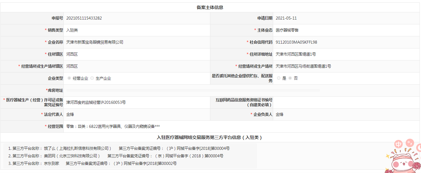
Task: Click the 饿了么 third-party platform entry
Action: tap(78, 148)
